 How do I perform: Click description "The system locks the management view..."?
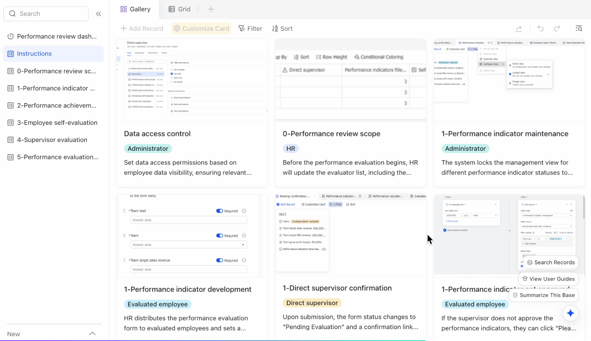tap(507, 168)
